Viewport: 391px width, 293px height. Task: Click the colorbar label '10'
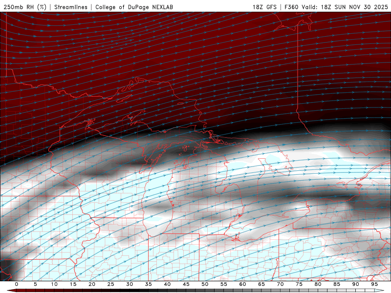point(54,284)
